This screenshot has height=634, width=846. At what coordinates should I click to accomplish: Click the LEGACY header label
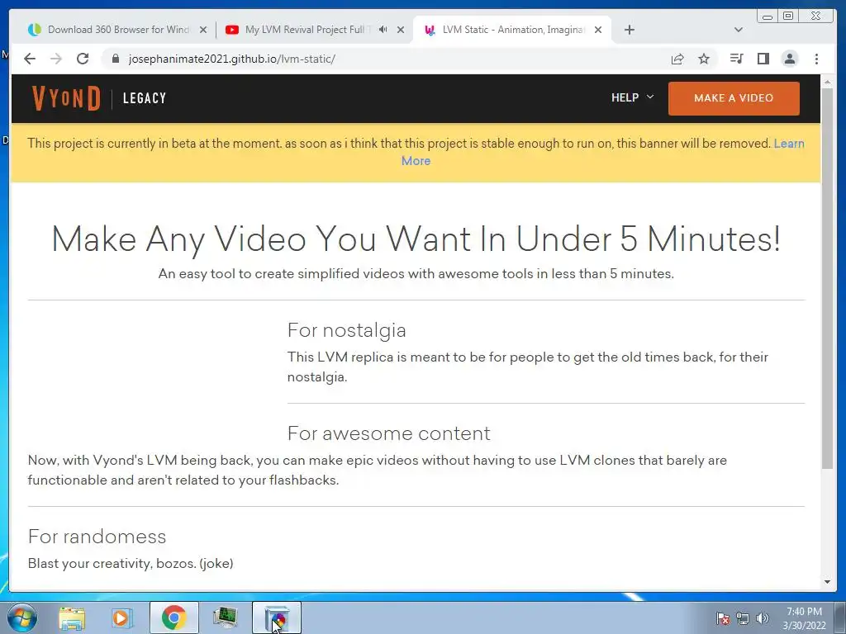pyautogui.click(x=145, y=98)
